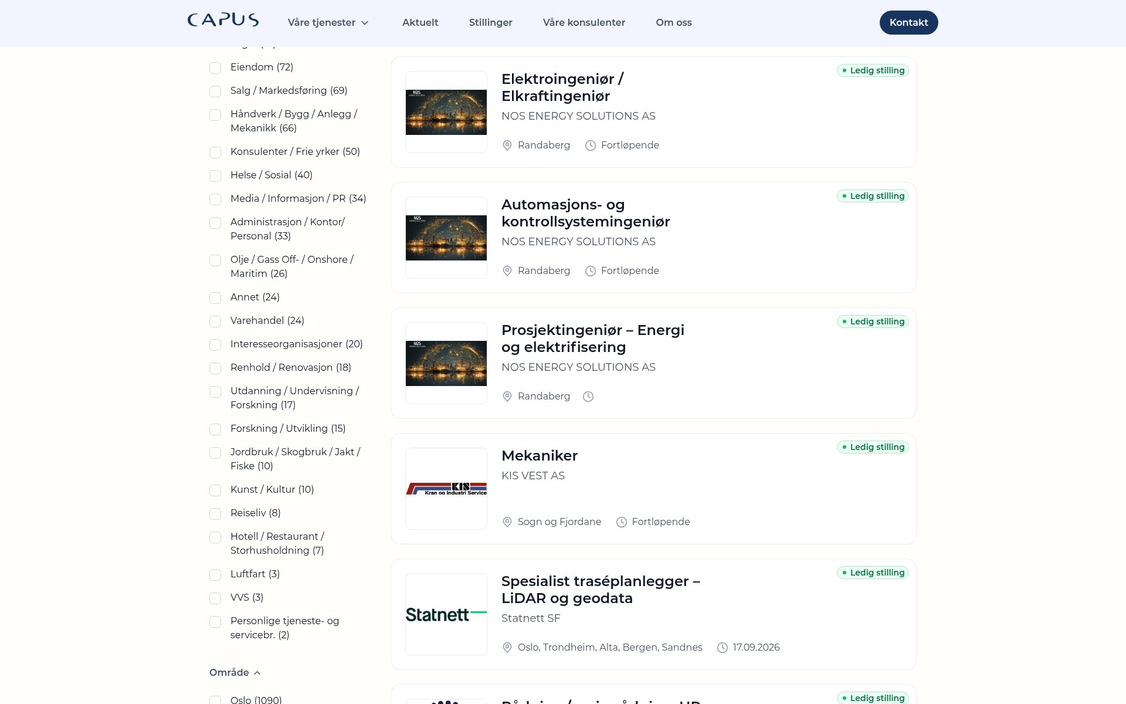Select the Kunst / Kultur (10) checkbox

[x=215, y=490]
